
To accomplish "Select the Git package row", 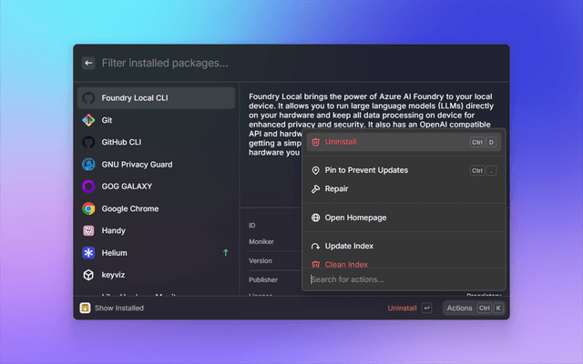I will click(156, 120).
